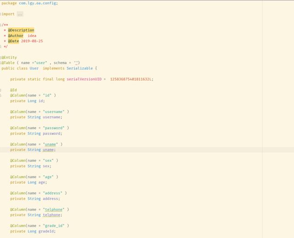Viewport: 294px width, 238px height.
Task: Click the underlined uname field variable
Action: point(48,150)
